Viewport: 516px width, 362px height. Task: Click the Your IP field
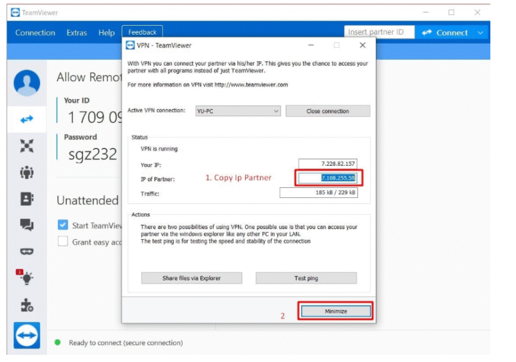pyautogui.click(x=327, y=163)
